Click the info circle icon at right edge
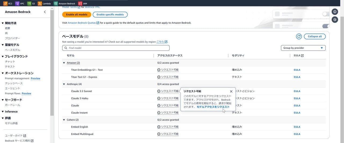The height and width of the screenshot is (143, 344). tap(335, 12)
